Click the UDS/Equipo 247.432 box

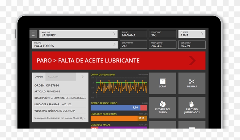pyautogui.click(x=162, y=45)
